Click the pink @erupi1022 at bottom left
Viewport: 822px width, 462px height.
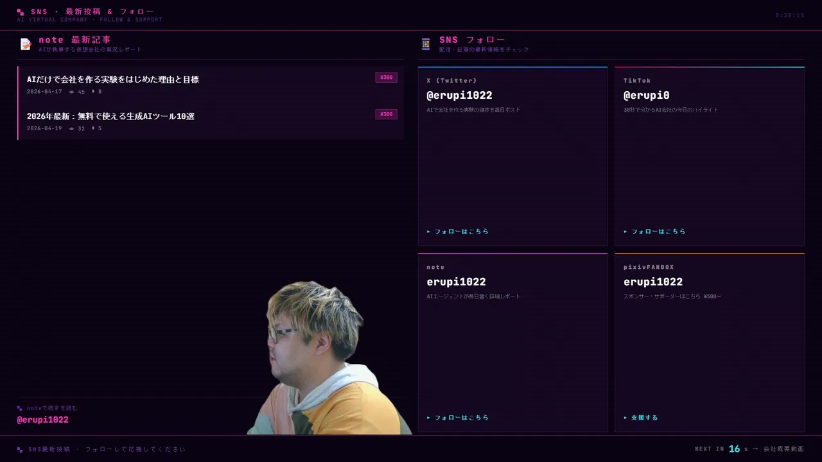tap(42, 420)
